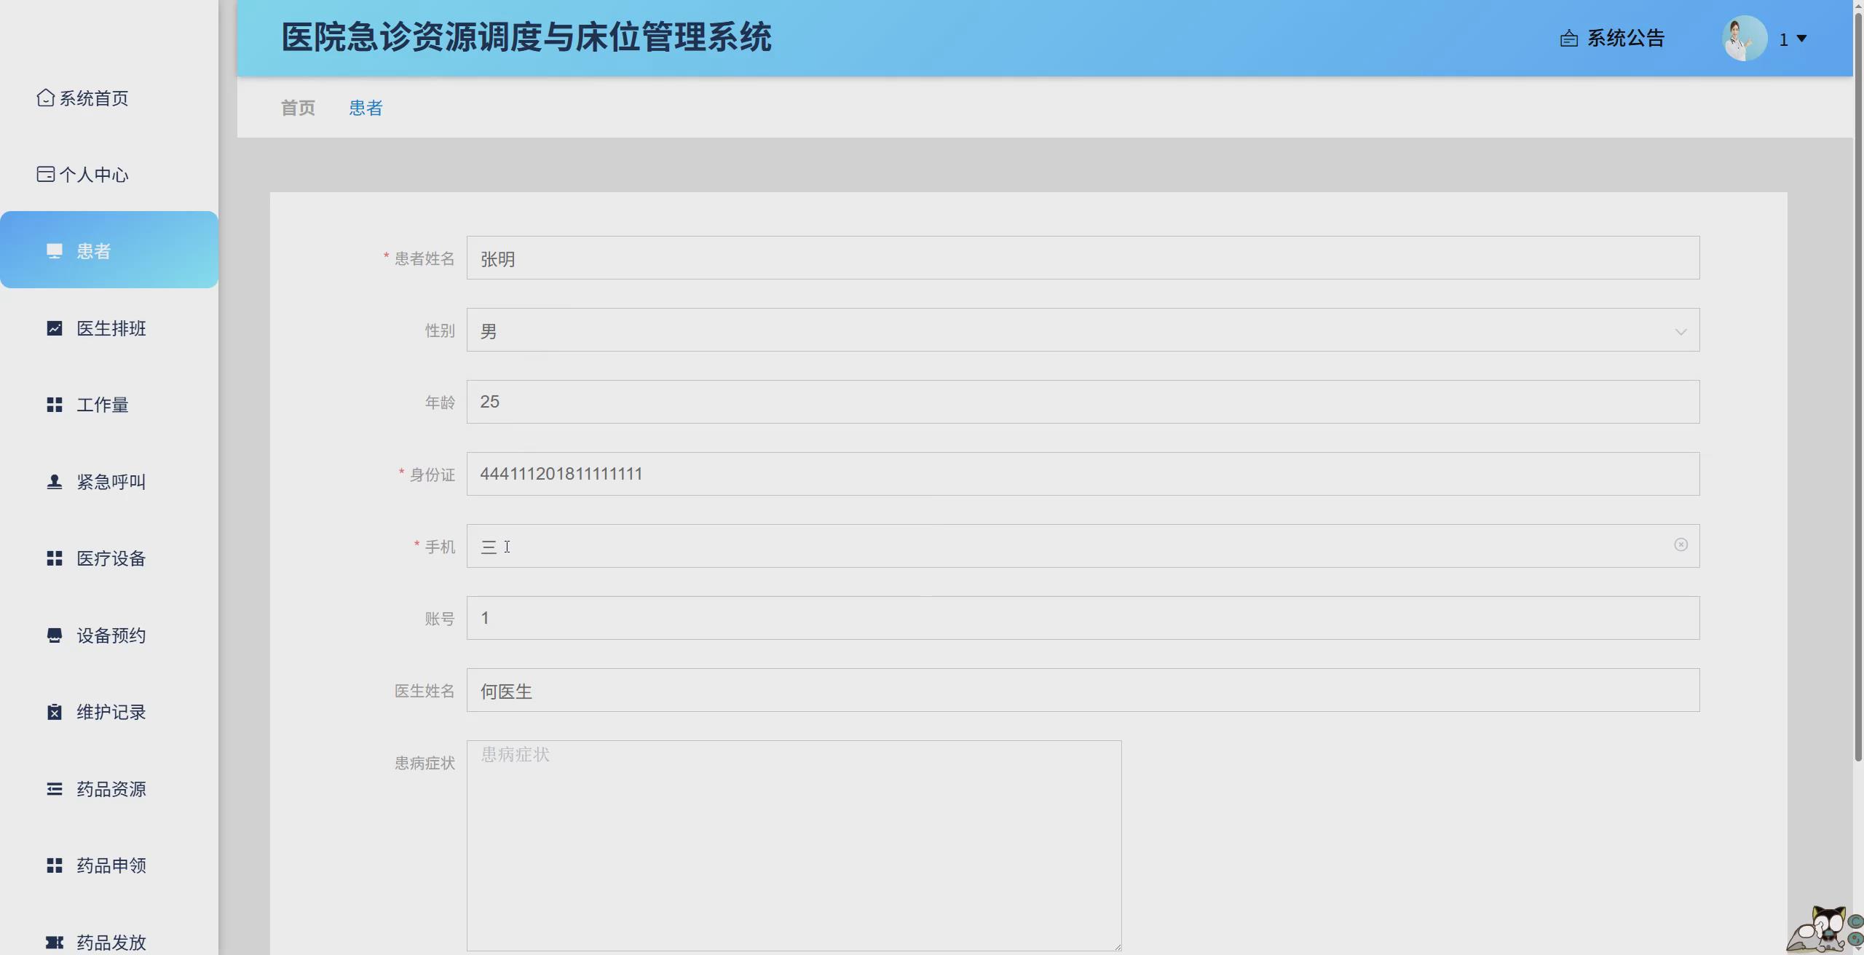The width and height of the screenshot is (1864, 955).
Task: Clear the 手机 field with the X icon
Action: 1681,544
